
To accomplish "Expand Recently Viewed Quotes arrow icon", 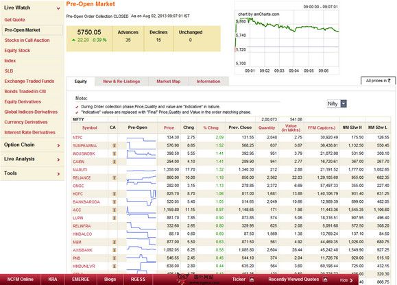I will point(325,280).
